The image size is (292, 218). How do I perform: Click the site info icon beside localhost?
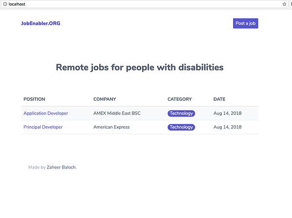pos(5,4)
